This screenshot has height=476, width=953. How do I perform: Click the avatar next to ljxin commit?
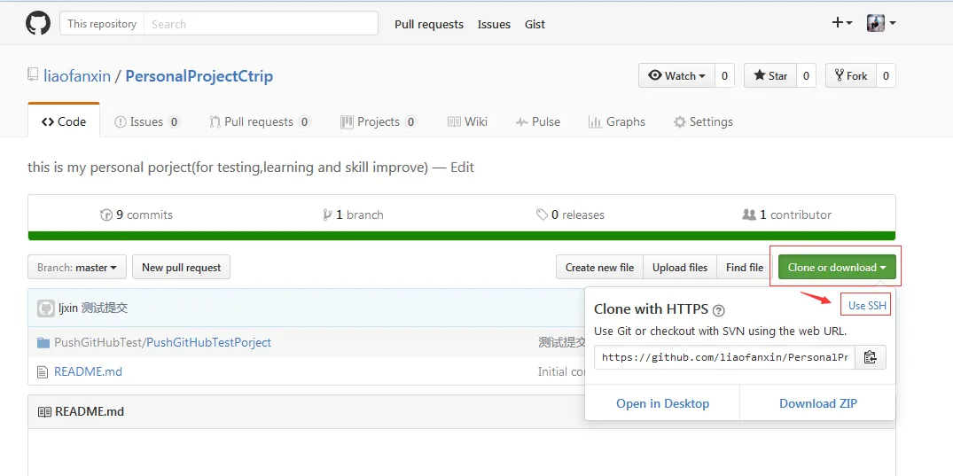(46, 308)
